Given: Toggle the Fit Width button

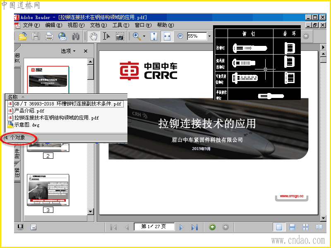Looking at the screenshot, I should click(x=167, y=36).
